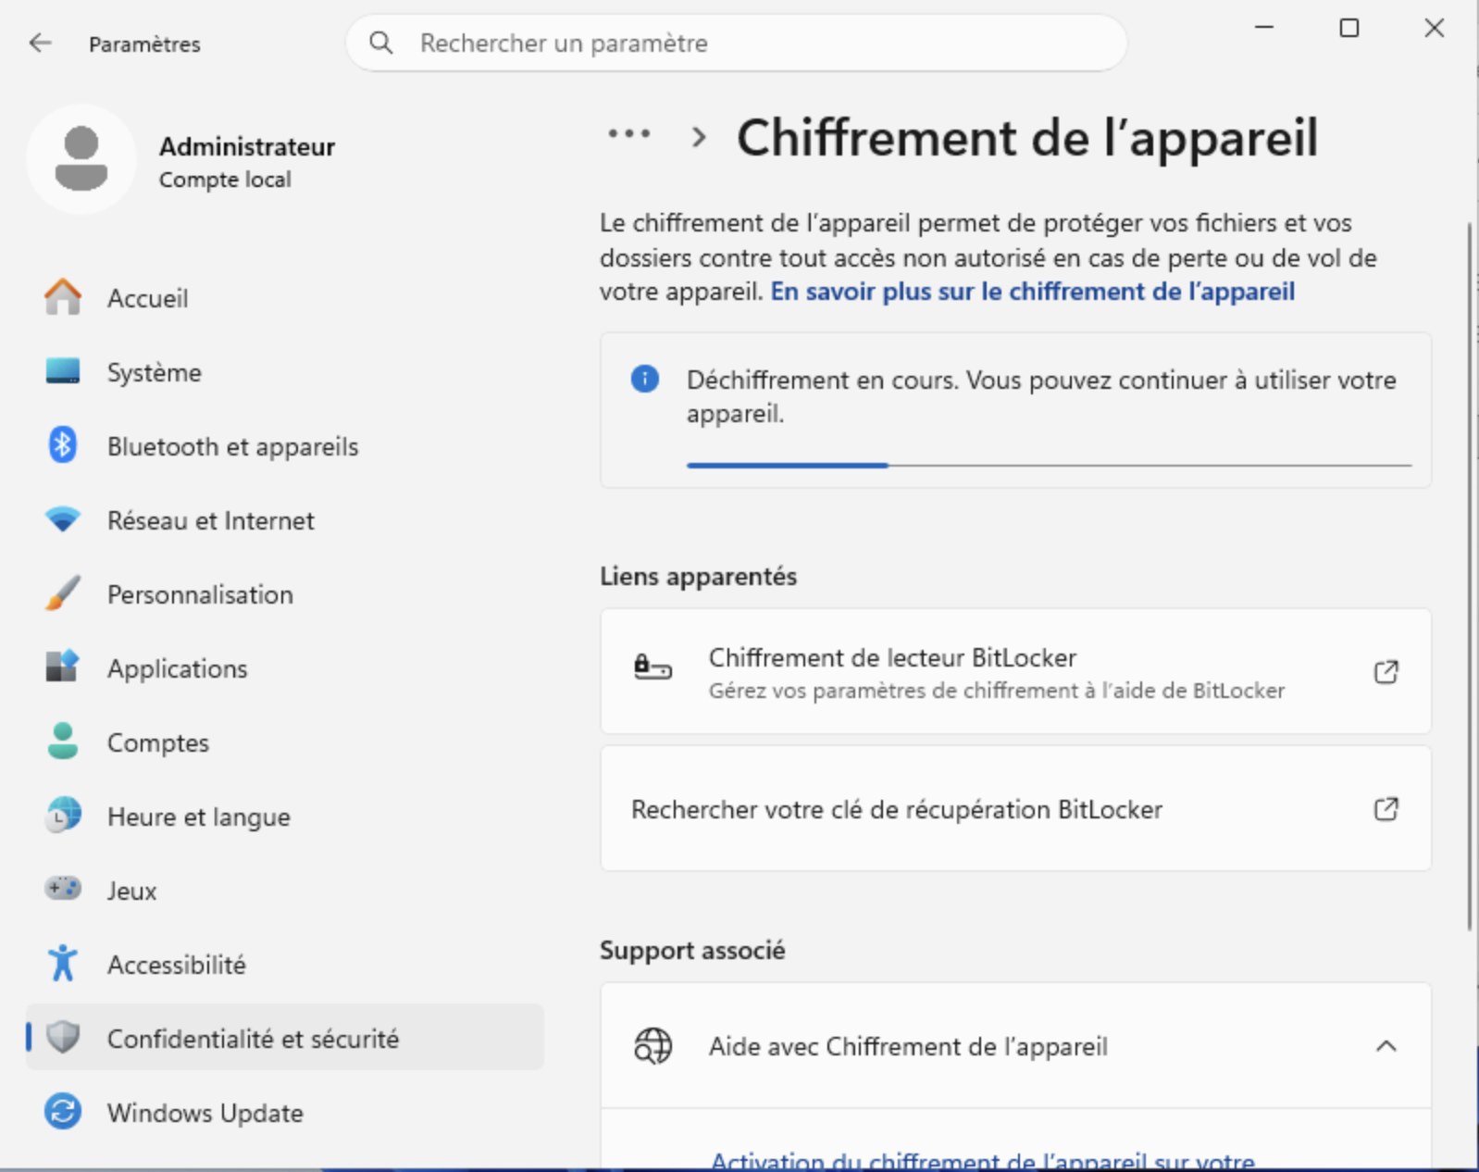Click BitLocker drive encryption external link icon
Viewport: 1479px width, 1172px height.
click(1386, 671)
